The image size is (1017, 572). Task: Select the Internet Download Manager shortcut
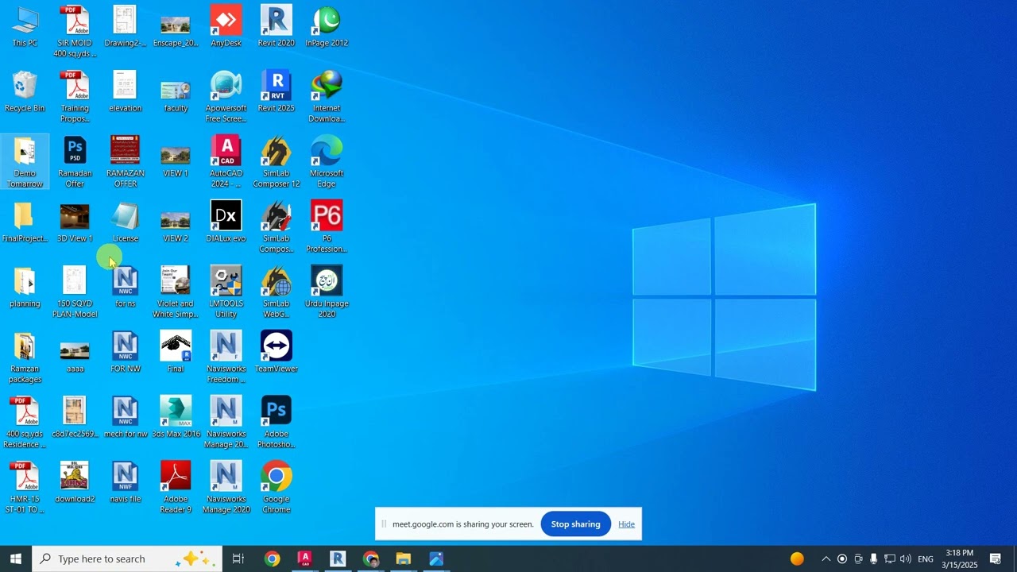327,97
